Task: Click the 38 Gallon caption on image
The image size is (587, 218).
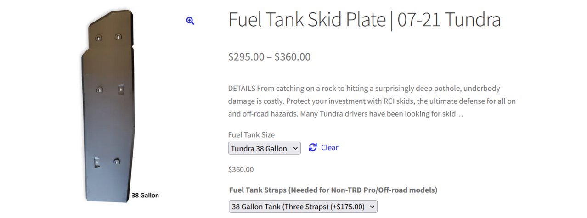Action: [145, 195]
